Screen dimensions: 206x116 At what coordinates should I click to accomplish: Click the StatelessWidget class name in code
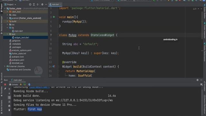point(102,35)
